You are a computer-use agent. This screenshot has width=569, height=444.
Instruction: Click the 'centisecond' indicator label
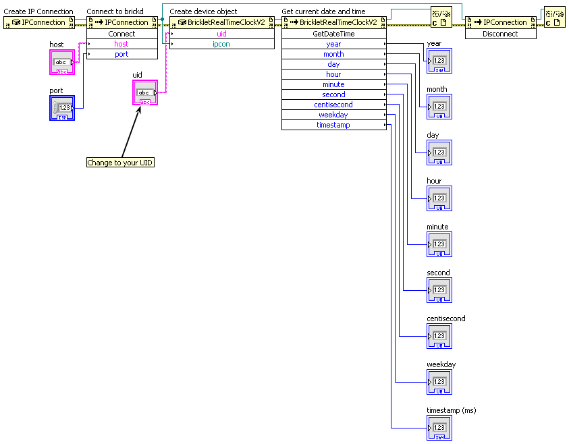tap(446, 318)
